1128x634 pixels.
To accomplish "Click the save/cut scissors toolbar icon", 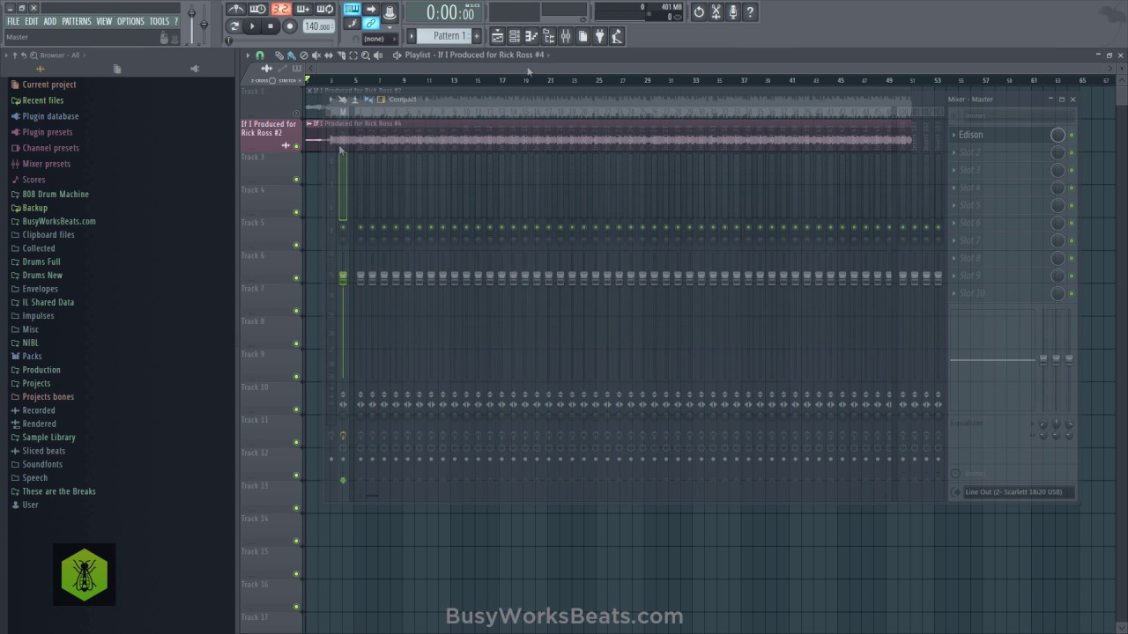I will coord(716,11).
